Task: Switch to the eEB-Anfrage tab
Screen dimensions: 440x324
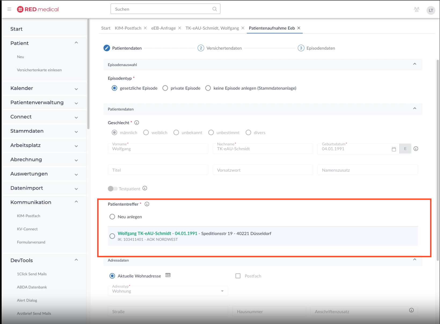Action: (163, 28)
